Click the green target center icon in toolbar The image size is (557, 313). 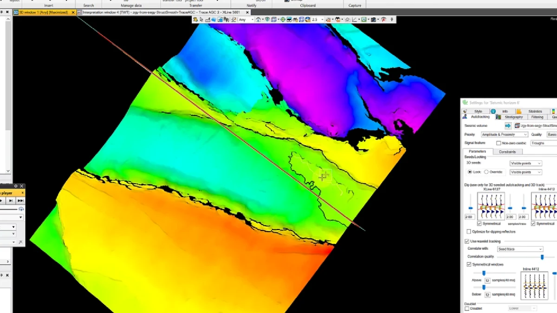[x=283, y=19]
